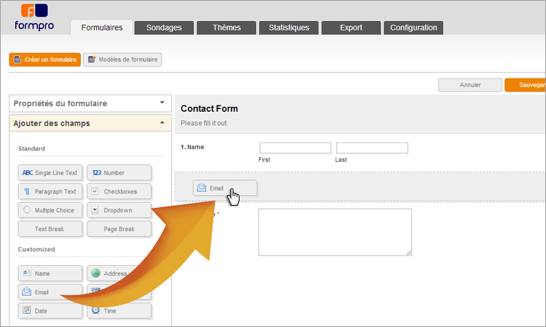Viewport: 546px width, 327px height.
Task: Add a Dropdown field
Action: click(119, 210)
